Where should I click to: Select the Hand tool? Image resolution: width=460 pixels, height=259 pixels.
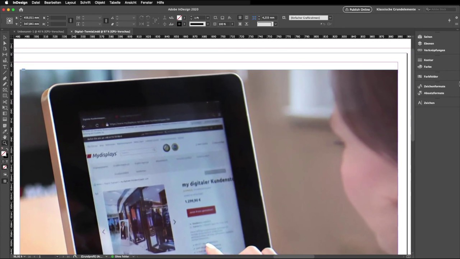(x=5, y=137)
